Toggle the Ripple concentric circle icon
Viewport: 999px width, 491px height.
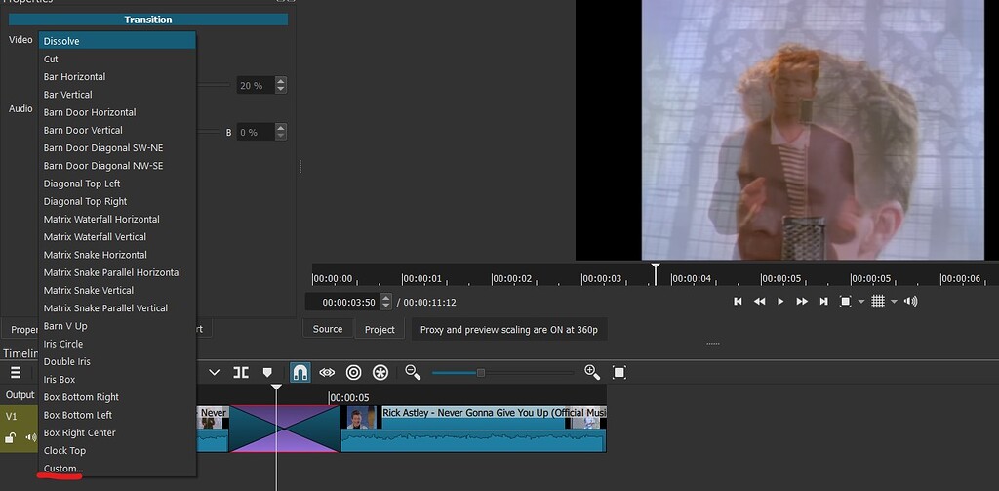tap(353, 372)
